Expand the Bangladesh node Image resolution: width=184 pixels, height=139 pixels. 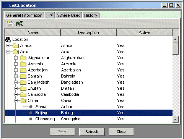[16, 82]
